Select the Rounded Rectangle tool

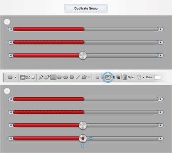(60, 77)
